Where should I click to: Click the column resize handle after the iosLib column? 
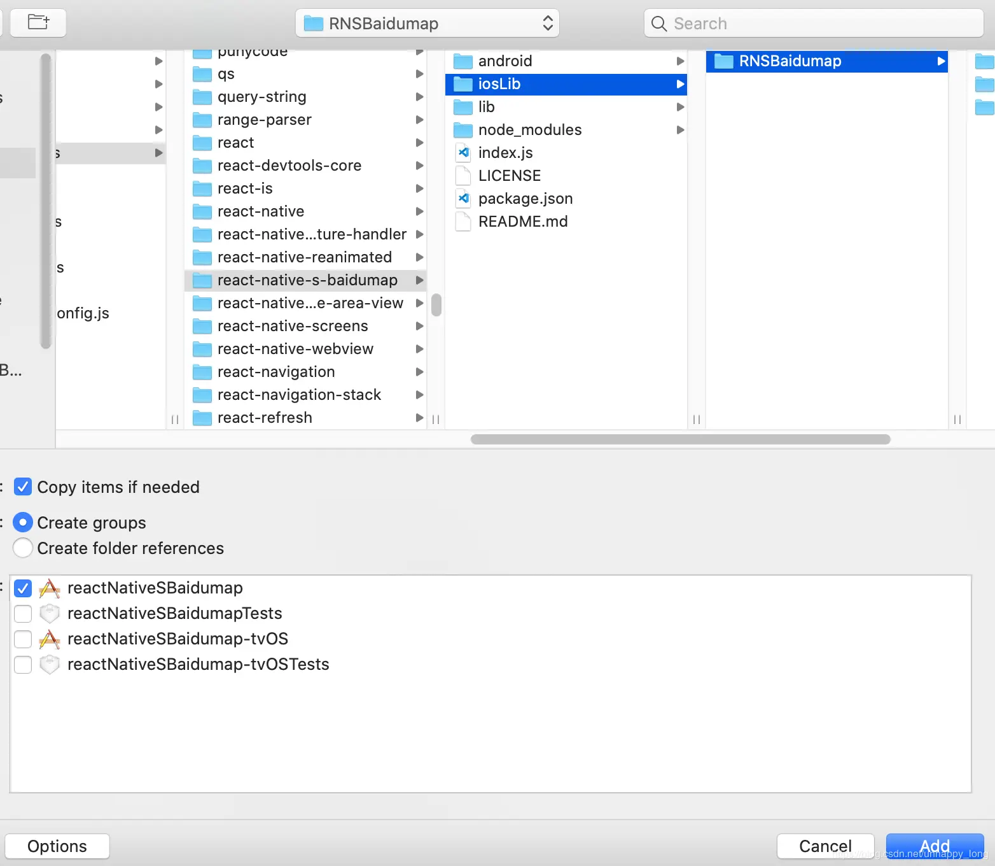coord(697,420)
